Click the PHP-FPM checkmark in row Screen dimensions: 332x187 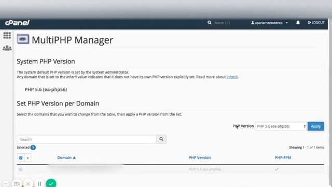276,169
